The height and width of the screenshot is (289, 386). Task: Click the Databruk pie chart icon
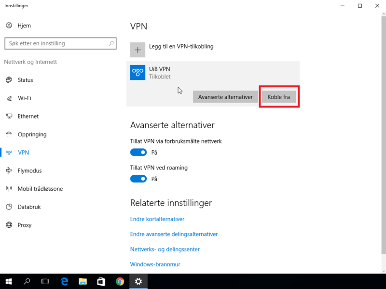tap(9, 207)
